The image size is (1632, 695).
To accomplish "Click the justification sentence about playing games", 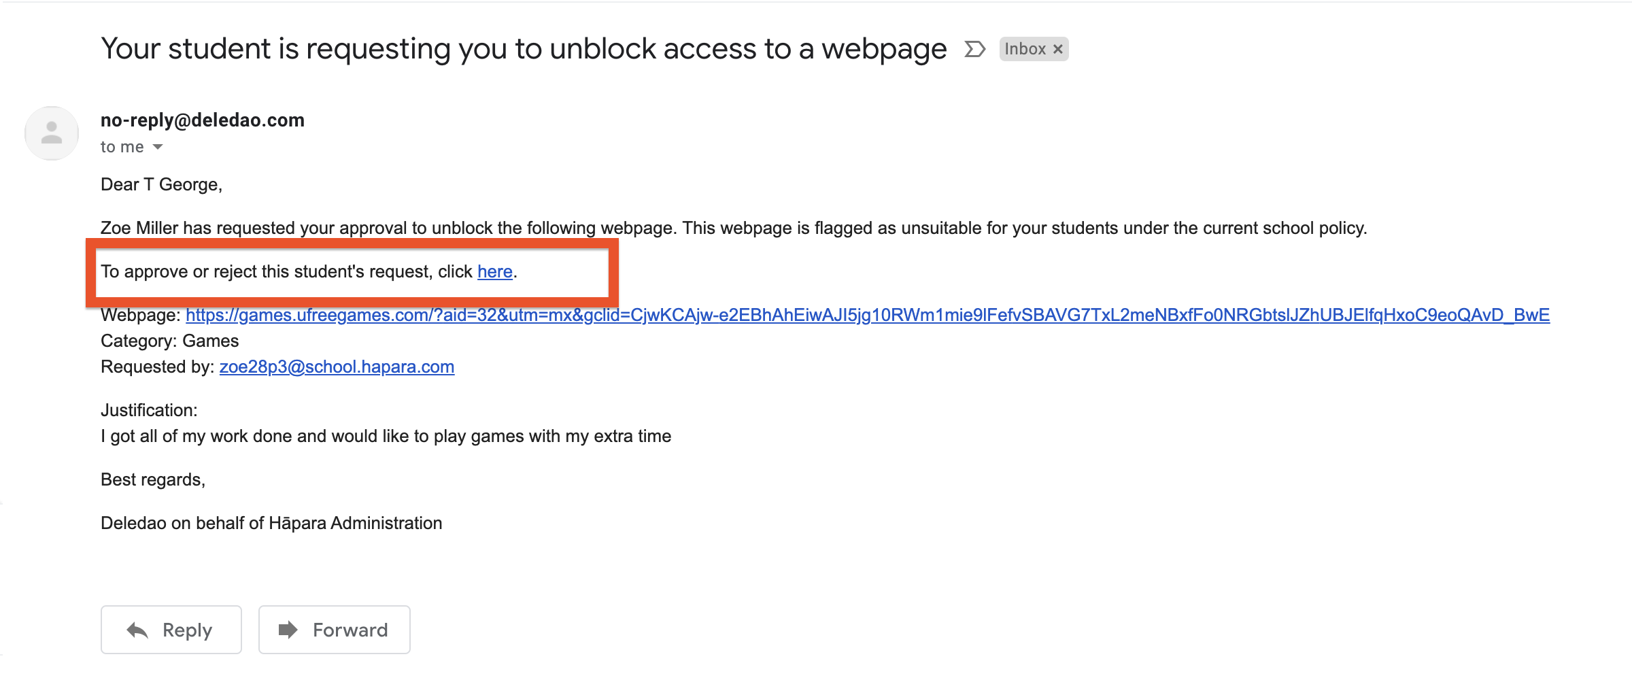I will click(x=386, y=436).
